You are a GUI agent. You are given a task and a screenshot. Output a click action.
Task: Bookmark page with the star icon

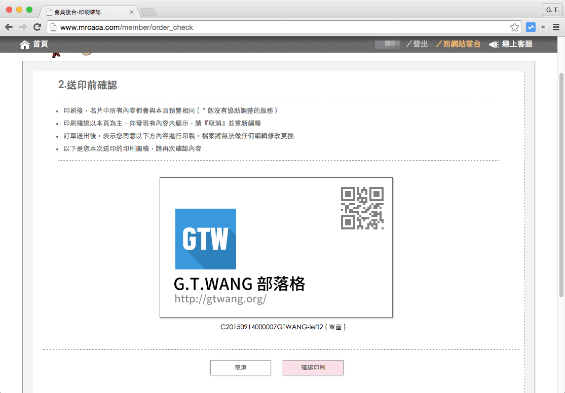pos(514,27)
